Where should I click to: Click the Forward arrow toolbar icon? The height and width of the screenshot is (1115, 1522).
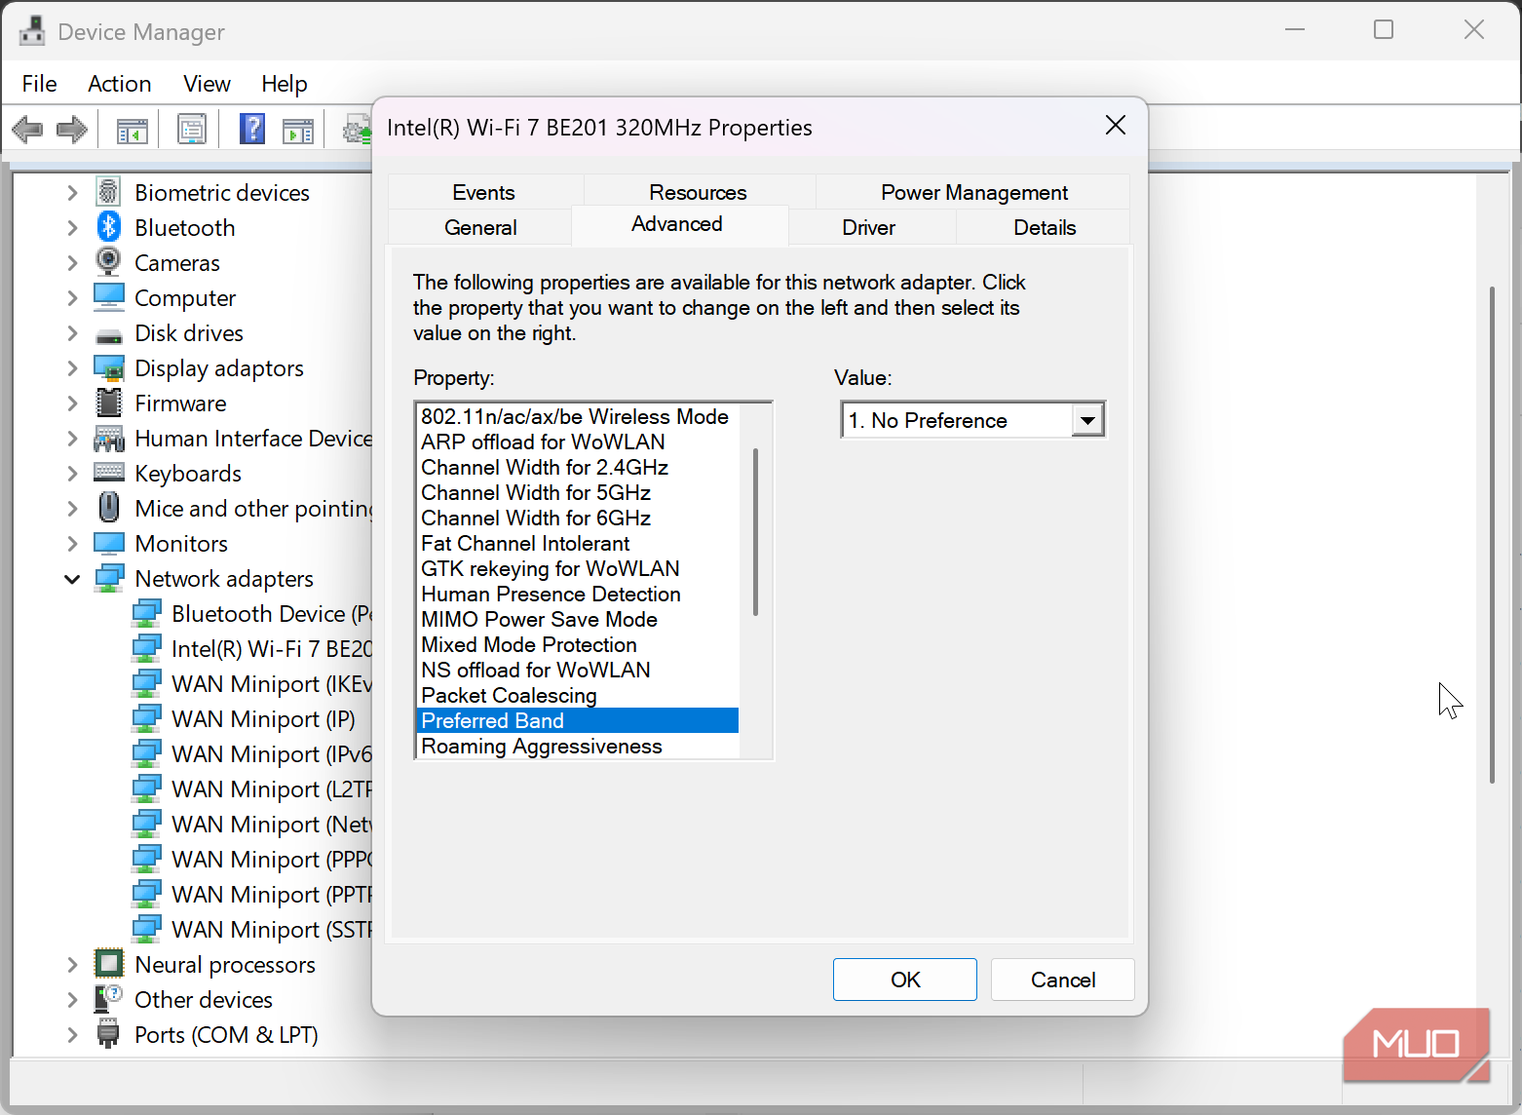click(72, 129)
